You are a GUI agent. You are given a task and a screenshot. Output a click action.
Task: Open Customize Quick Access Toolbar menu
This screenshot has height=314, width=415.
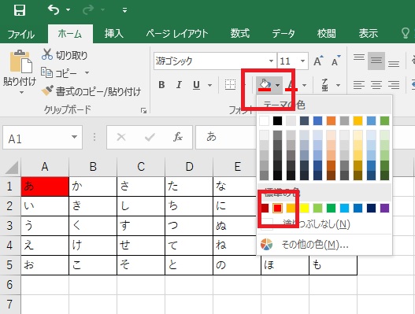click(124, 10)
